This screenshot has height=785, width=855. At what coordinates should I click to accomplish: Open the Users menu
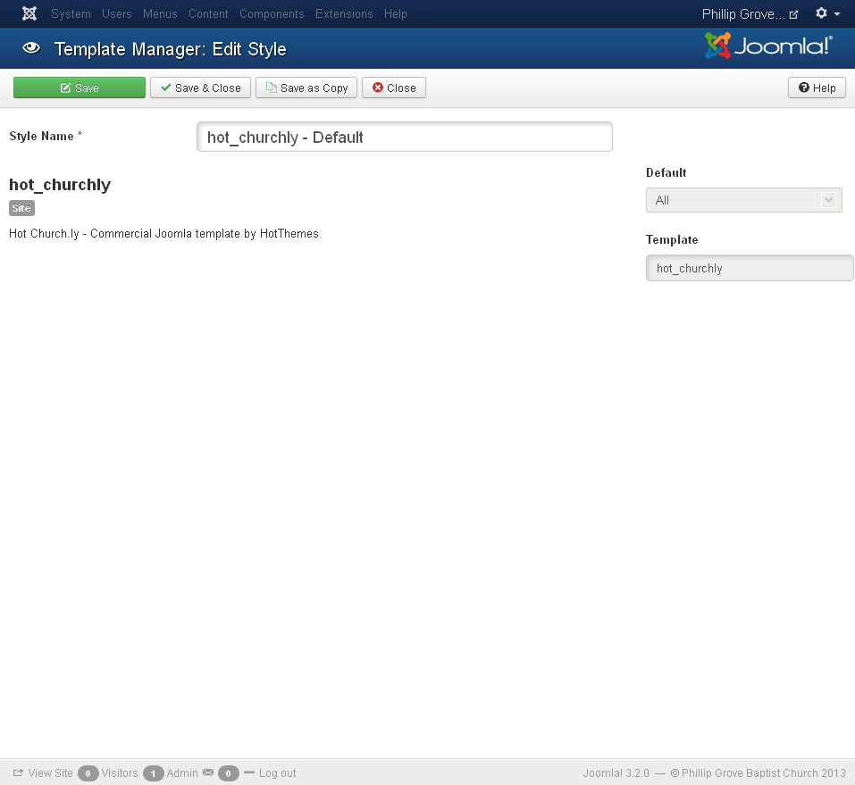tap(117, 13)
